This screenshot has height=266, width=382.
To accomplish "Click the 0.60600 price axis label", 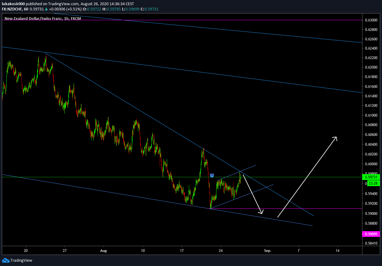I will click(371, 135).
